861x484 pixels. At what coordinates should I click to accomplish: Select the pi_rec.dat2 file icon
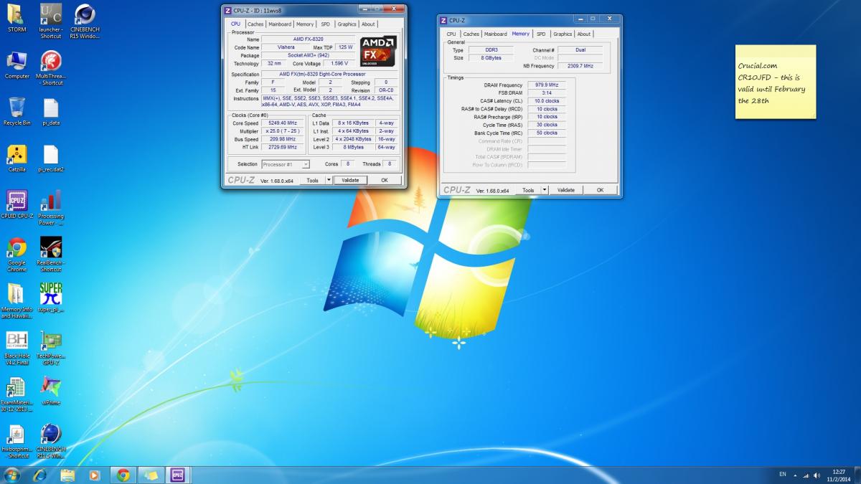click(x=50, y=158)
